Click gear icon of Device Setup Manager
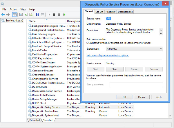174x128 pixels. point(30,99)
